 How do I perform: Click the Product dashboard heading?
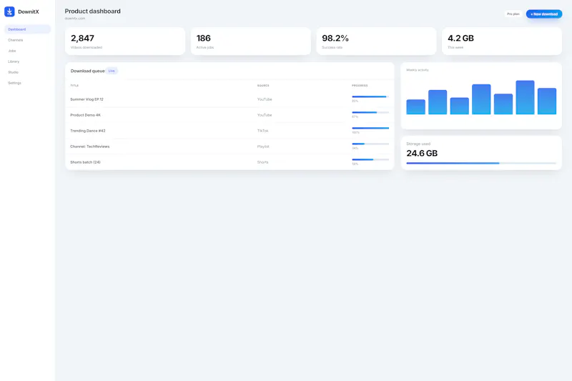tap(93, 11)
